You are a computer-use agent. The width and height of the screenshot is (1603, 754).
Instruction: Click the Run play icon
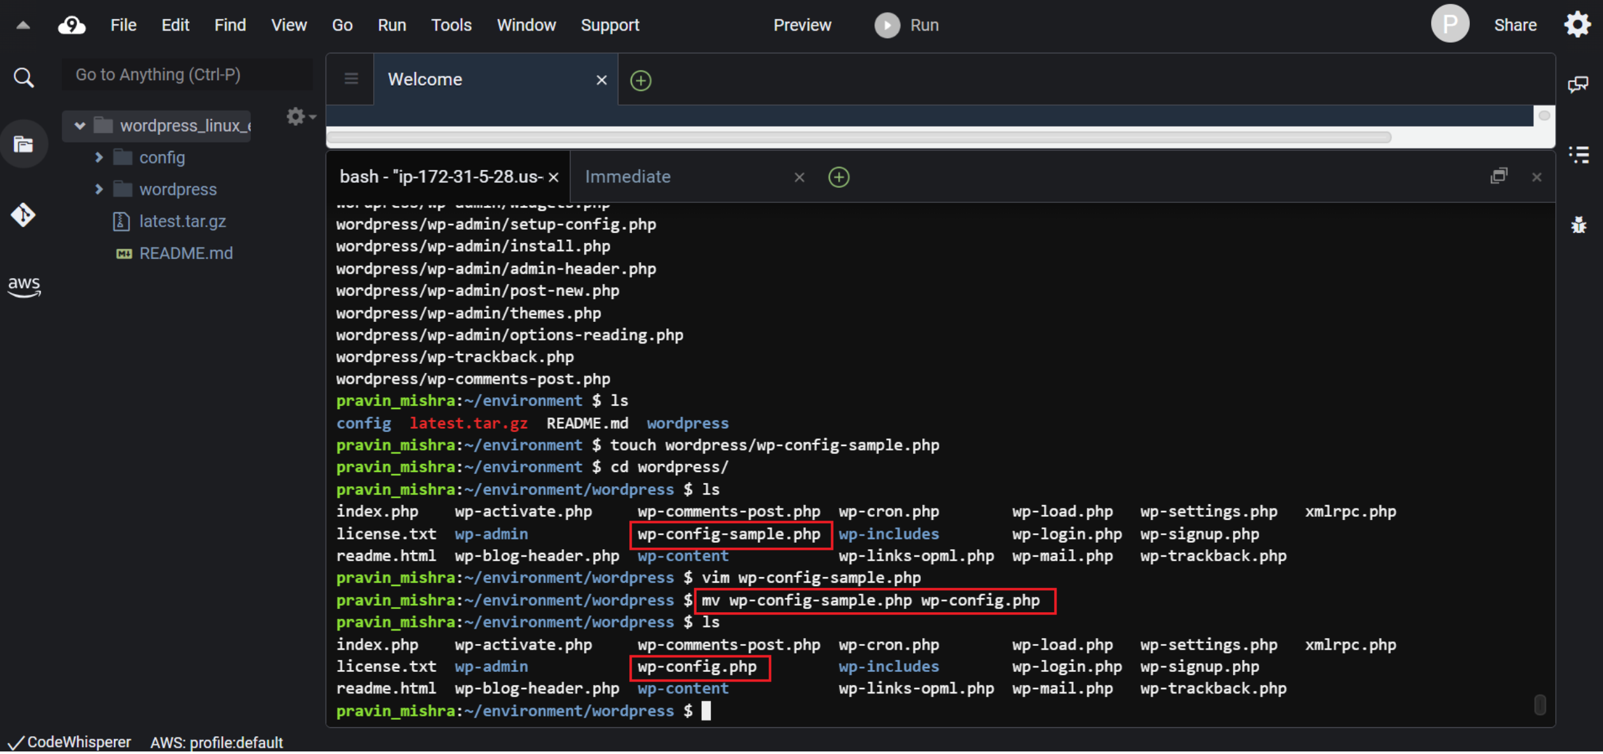tap(887, 25)
